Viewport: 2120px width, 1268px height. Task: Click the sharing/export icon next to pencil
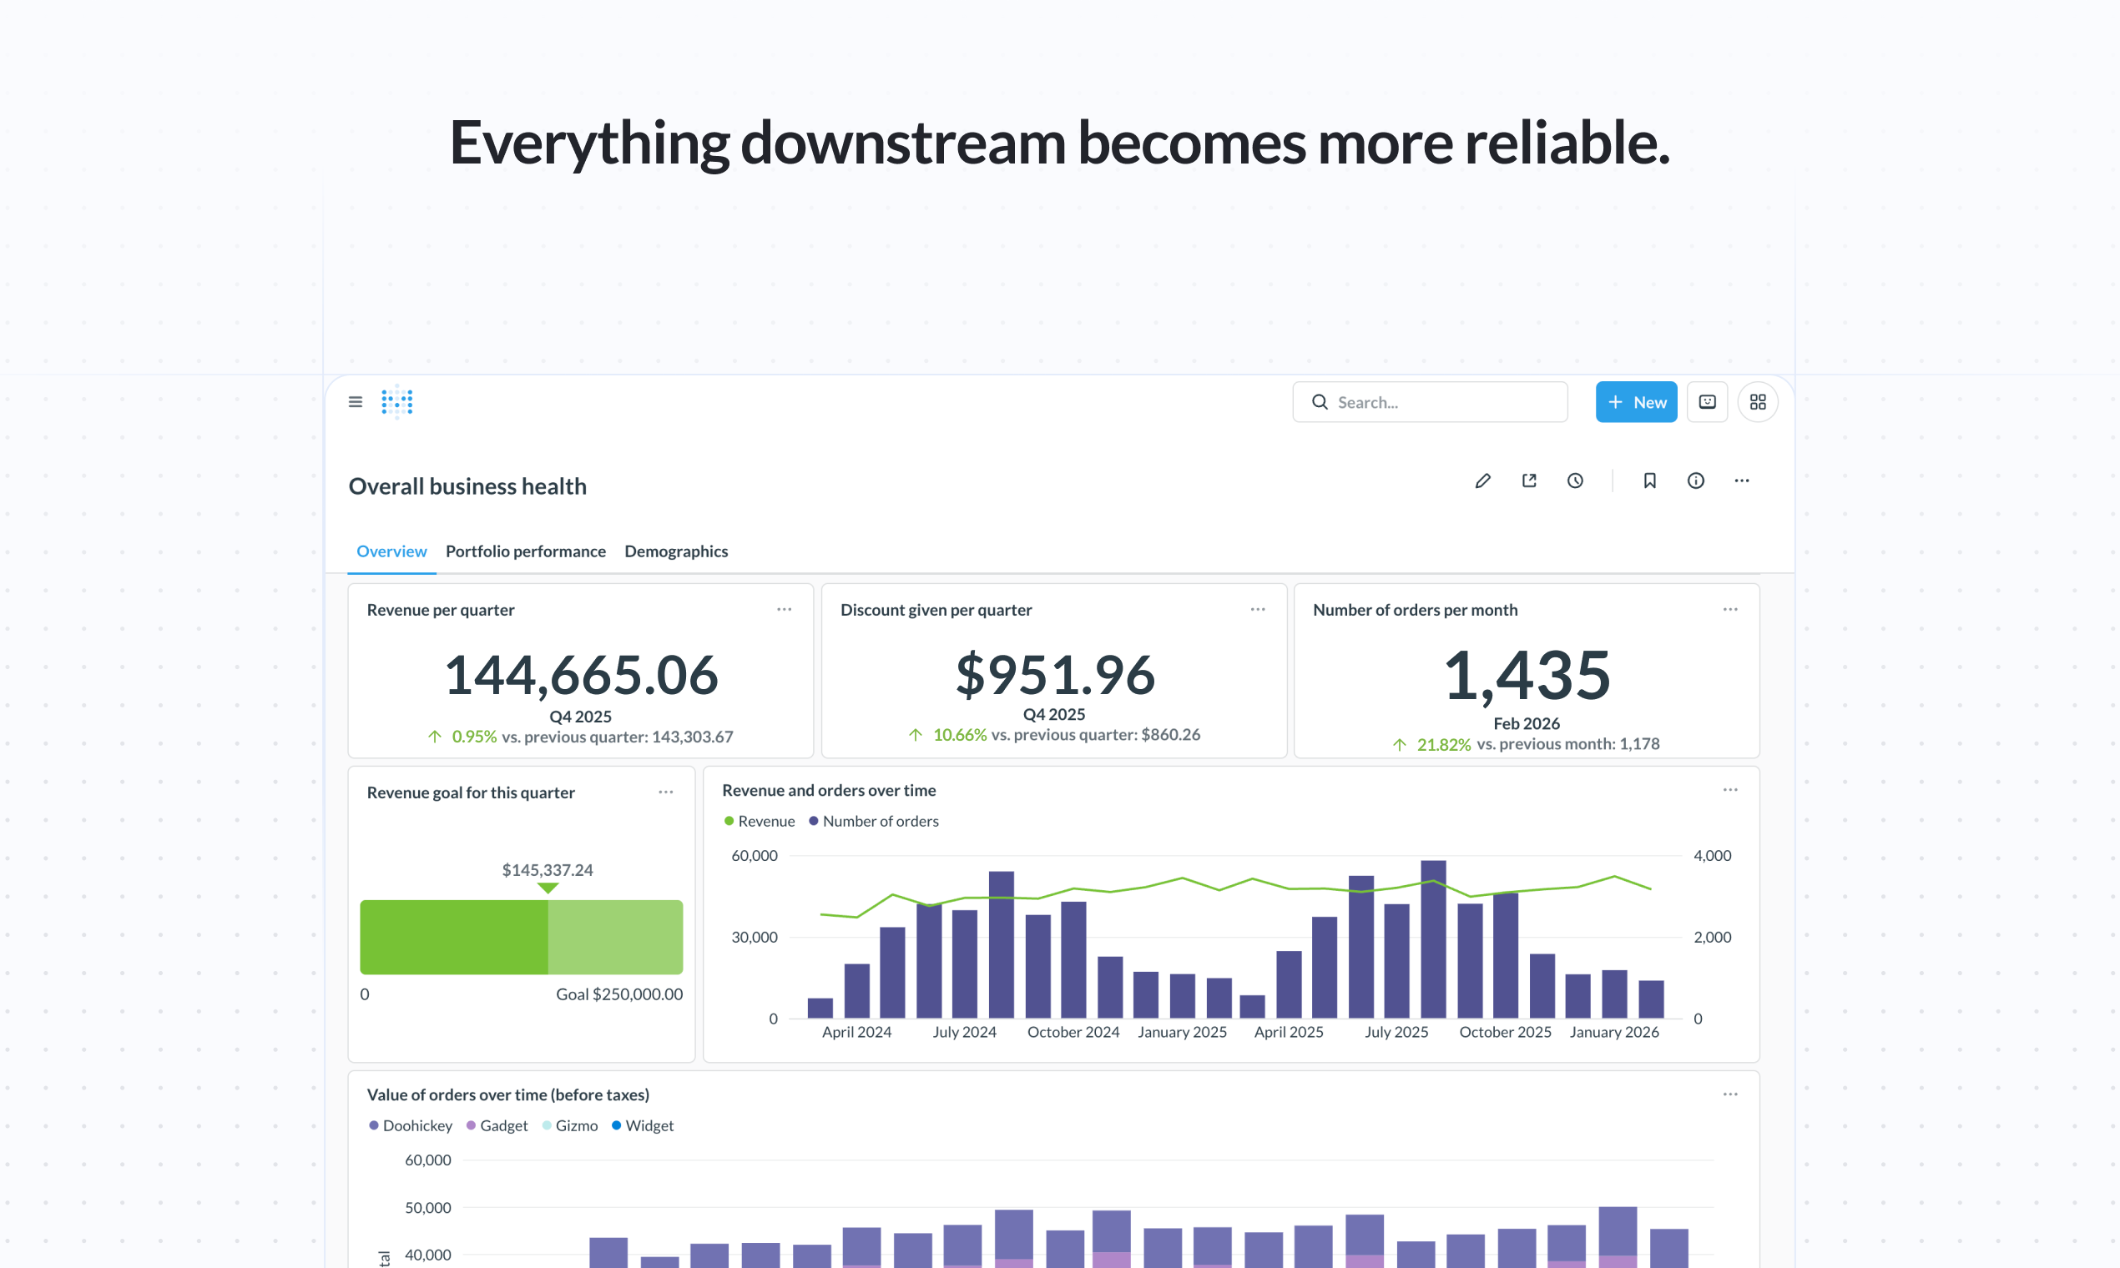[x=1529, y=481]
